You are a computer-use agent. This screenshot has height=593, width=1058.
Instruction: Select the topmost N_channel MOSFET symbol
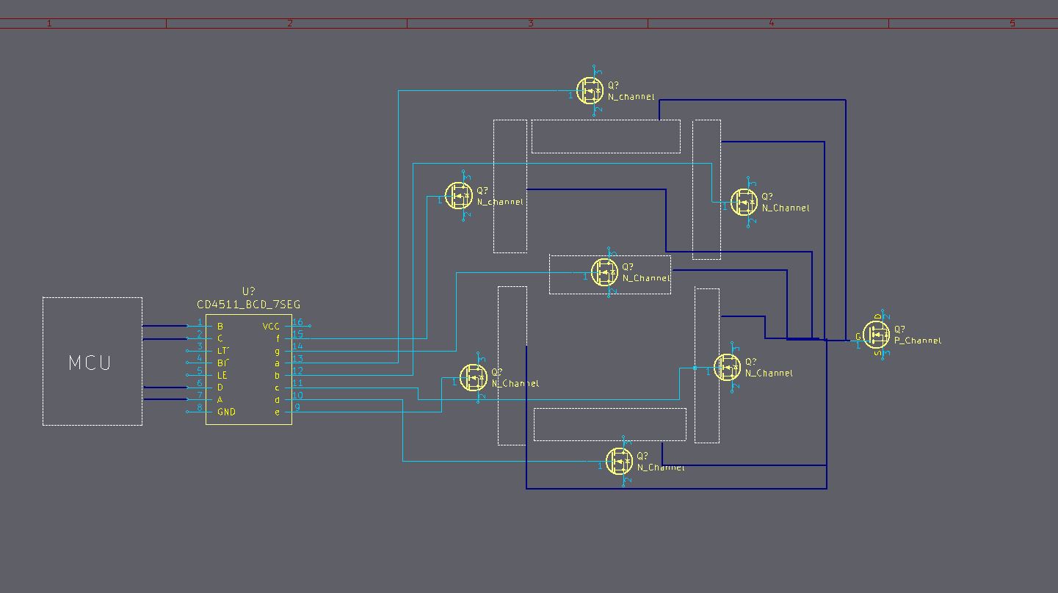[x=590, y=90]
